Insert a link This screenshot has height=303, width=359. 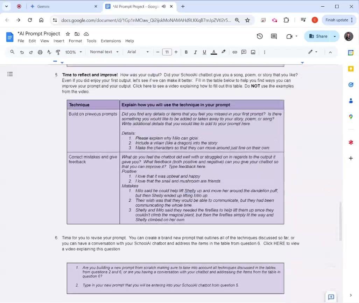(x=235, y=52)
